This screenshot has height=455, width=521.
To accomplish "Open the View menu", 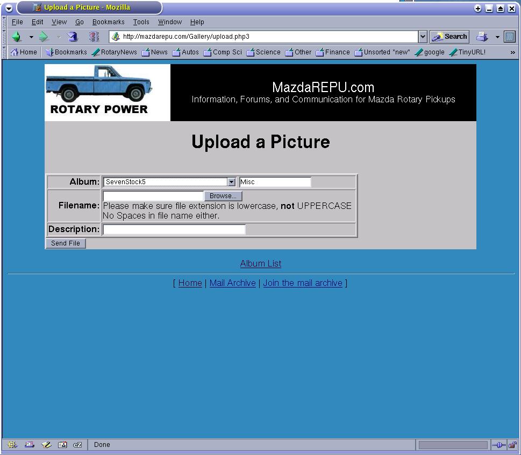I will [x=59, y=22].
